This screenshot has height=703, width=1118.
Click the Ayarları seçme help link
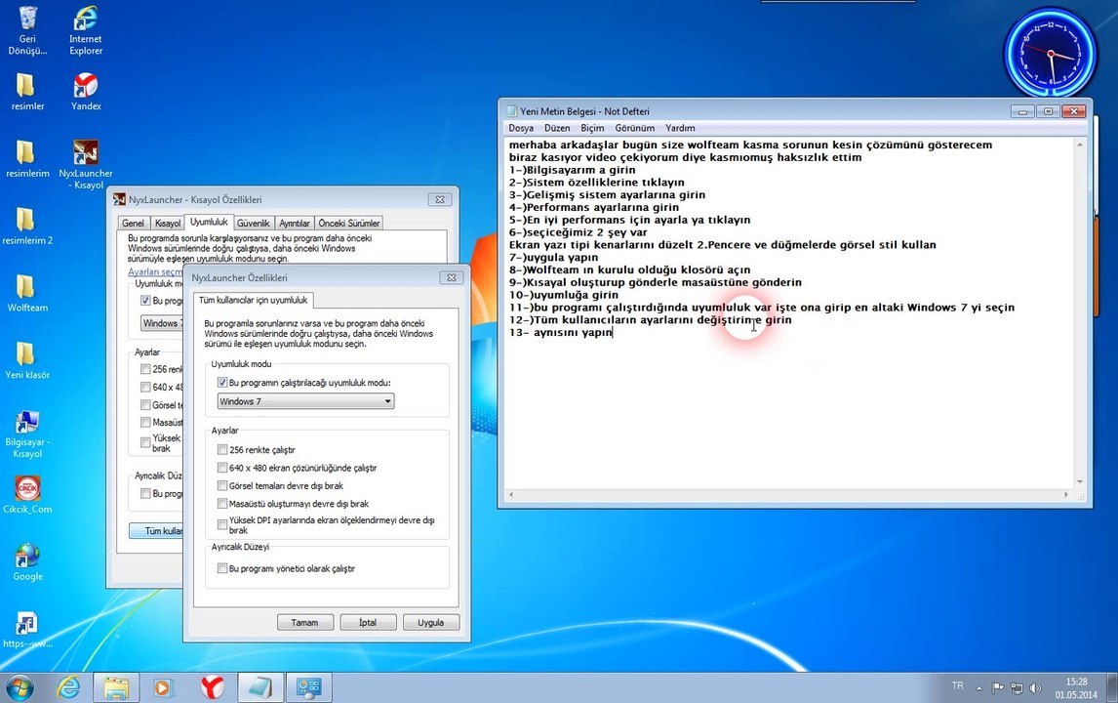(155, 271)
